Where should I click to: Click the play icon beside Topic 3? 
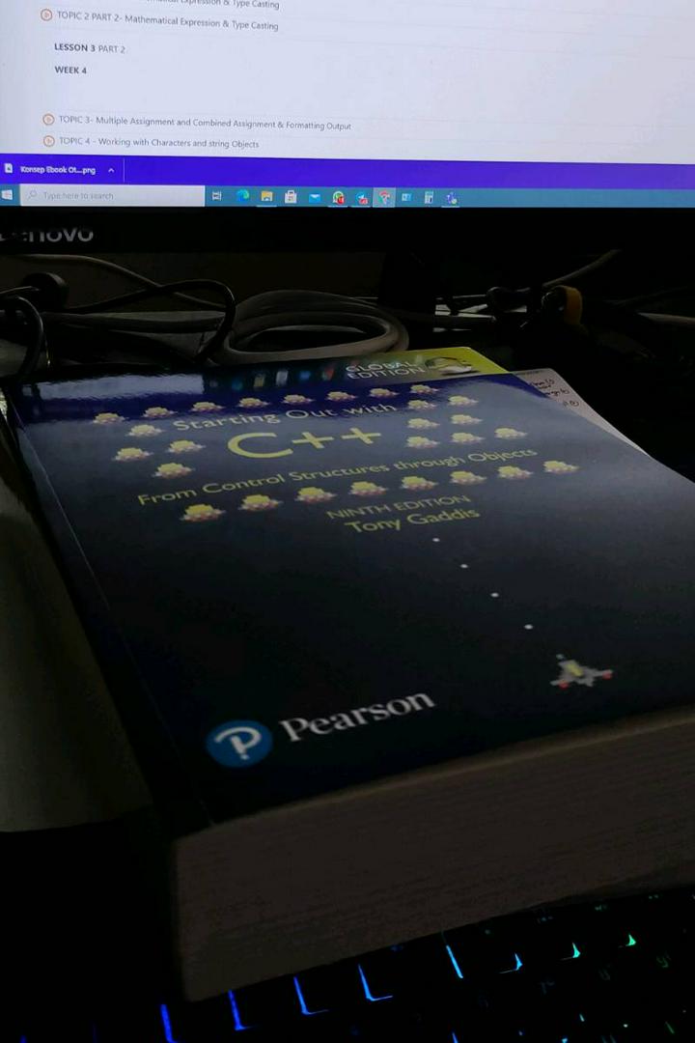[48, 120]
